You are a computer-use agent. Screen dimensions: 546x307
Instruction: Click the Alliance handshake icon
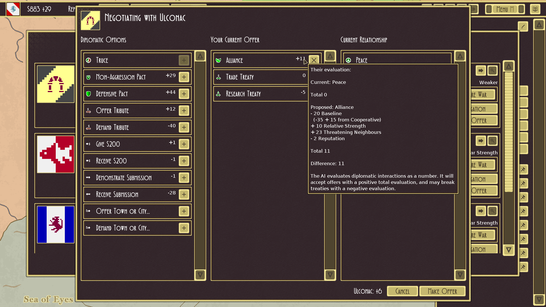(x=218, y=60)
